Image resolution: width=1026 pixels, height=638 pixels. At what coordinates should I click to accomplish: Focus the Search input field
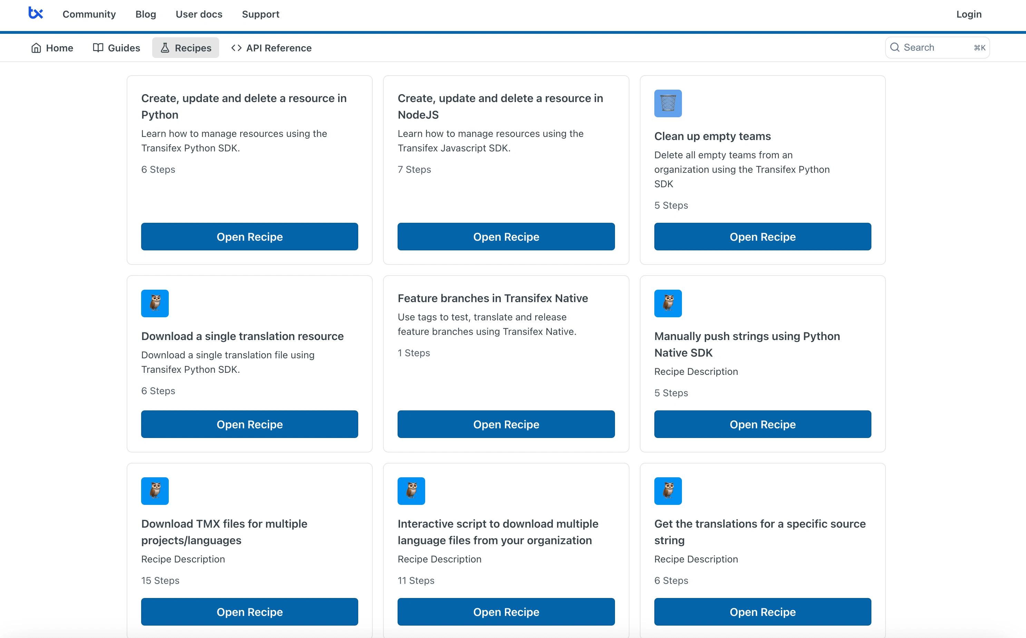pos(937,47)
